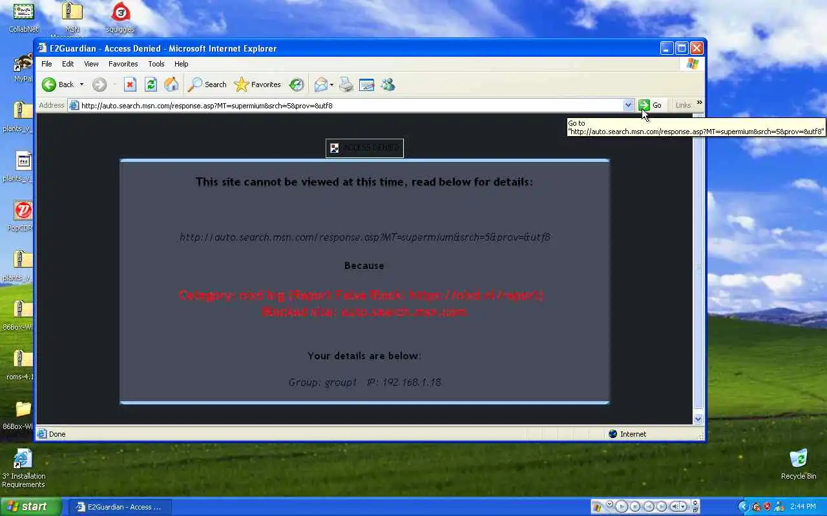The image size is (827, 516).
Task: Open the Start menu
Action: point(31,506)
